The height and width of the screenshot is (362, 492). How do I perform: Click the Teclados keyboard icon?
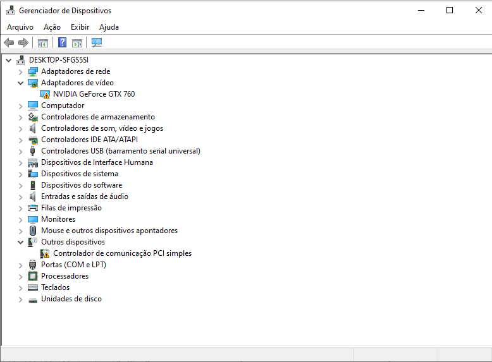[x=33, y=287]
